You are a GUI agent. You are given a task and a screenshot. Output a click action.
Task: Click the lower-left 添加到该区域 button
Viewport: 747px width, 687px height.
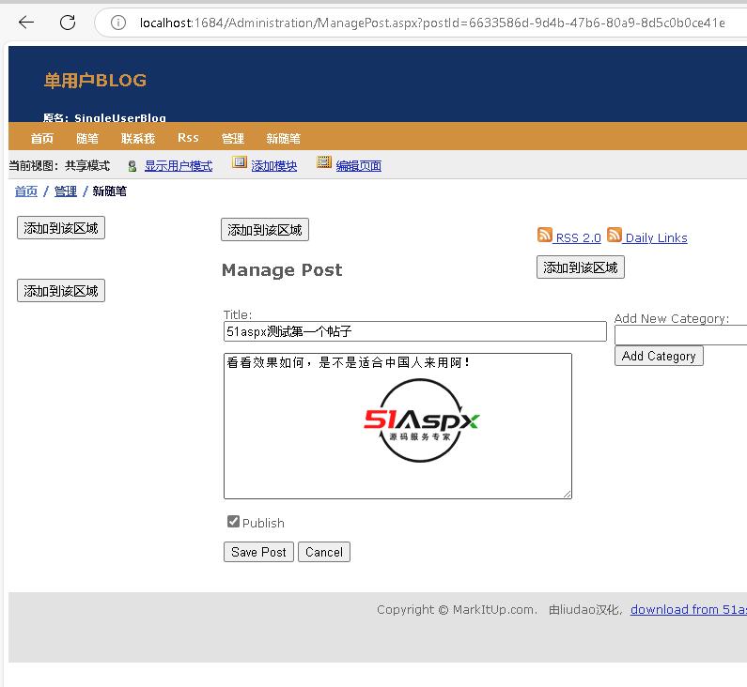pyautogui.click(x=61, y=291)
